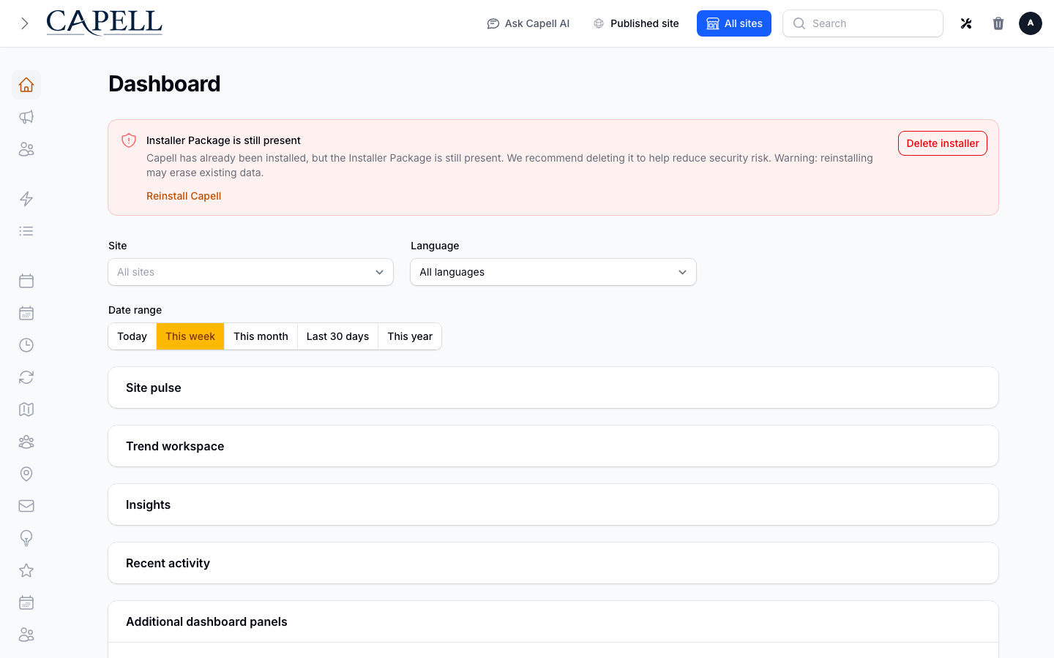The height and width of the screenshot is (658, 1054).
Task: Select the Last 30 days date range
Action: tap(337, 336)
